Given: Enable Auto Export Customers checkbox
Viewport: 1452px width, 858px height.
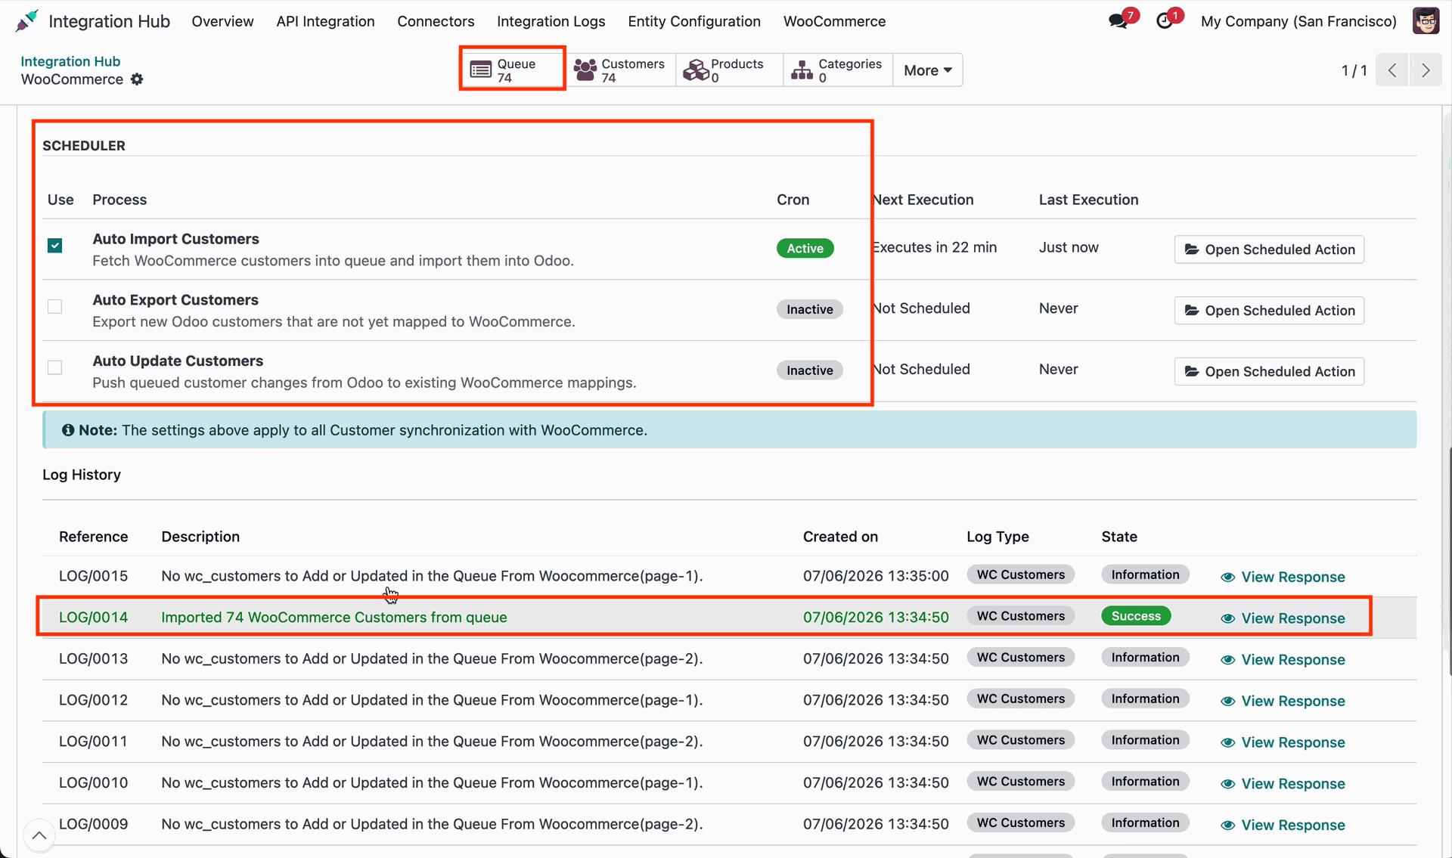Looking at the screenshot, I should (54, 306).
